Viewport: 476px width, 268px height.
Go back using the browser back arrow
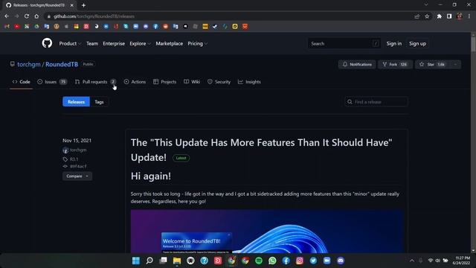[x=7, y=16]
